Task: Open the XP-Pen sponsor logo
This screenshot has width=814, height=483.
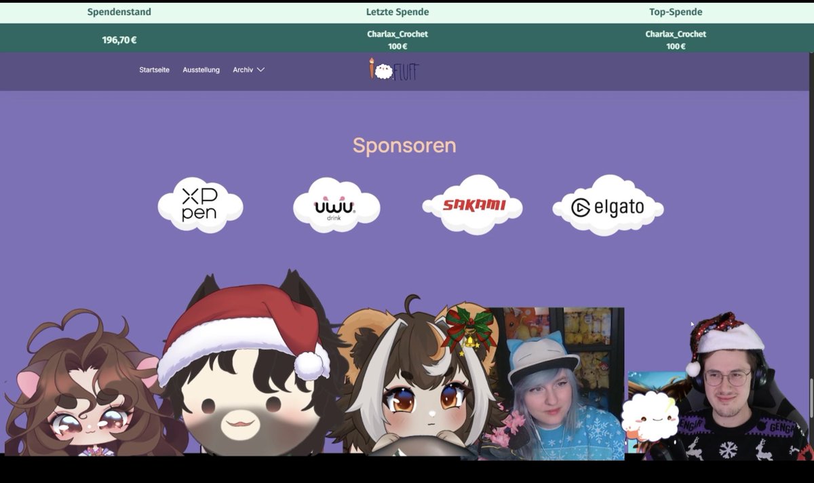Action: click(200, 205)
